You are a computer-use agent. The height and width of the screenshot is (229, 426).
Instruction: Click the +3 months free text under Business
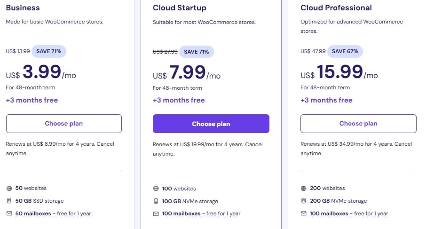32,100
